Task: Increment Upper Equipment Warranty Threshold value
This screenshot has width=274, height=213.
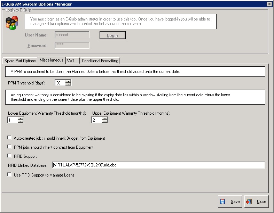Action: click(105, 118)
